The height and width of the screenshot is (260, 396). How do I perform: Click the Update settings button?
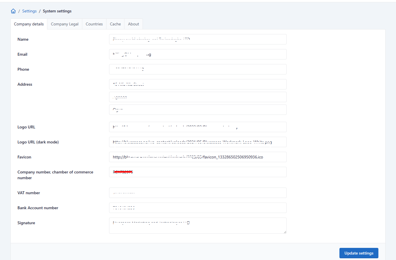point(359,253)
